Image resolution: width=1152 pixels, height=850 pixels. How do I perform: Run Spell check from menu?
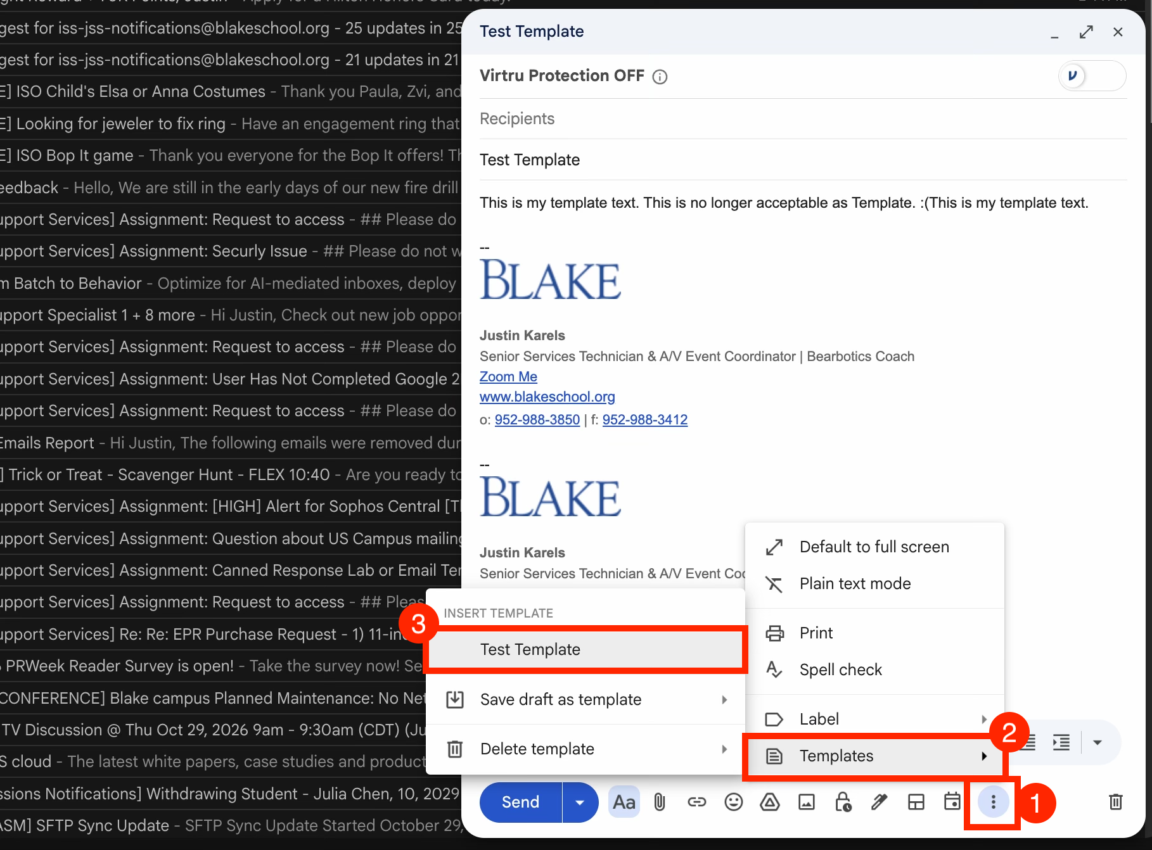(x=874, y=669)
